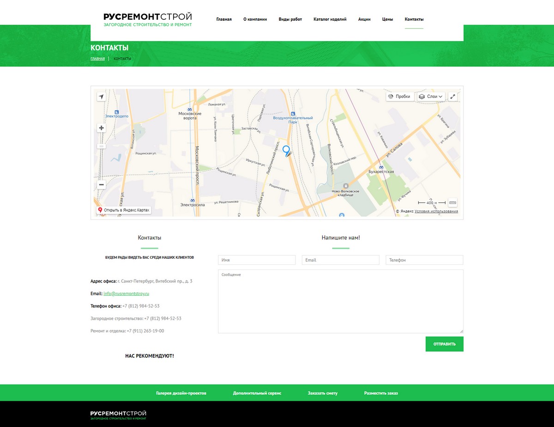Zoom out the map with minus button
554x427 pixels.
point(102,184)
